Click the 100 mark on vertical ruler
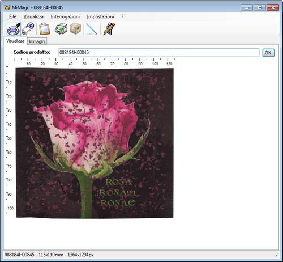283x262 pixels. click(11, 208)
